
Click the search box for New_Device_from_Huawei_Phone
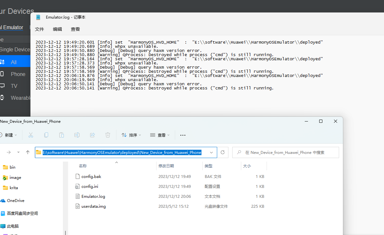pyautogui.click(x=286, y=153)
